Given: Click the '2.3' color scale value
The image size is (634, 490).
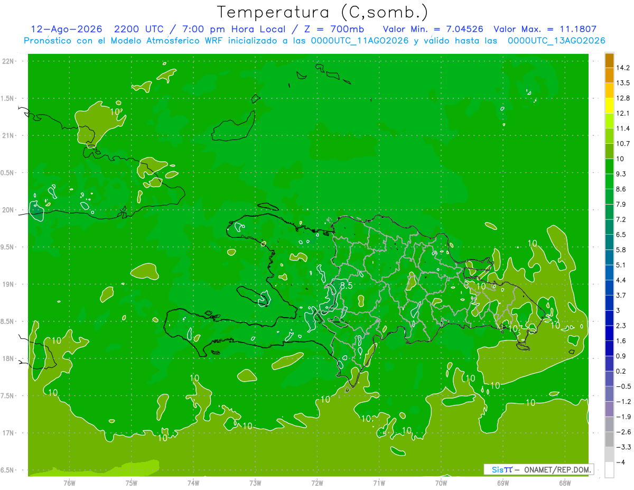Looking at the screenshot, I should [x=621, y=326].
